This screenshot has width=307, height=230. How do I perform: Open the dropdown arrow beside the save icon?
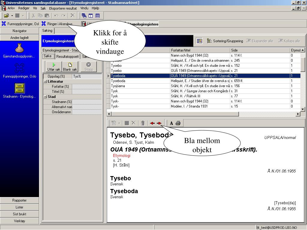point(23,16)
